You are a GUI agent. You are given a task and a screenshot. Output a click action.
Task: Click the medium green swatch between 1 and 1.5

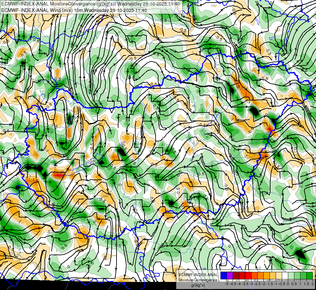(x=303, y=275)
